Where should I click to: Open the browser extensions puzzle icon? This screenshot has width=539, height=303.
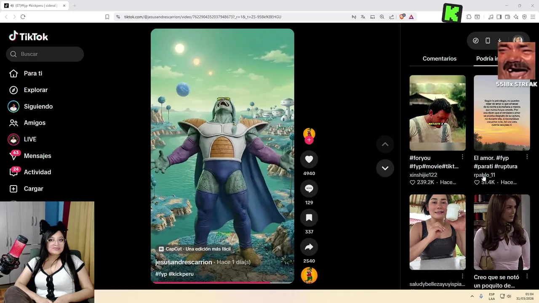point(469,17)
